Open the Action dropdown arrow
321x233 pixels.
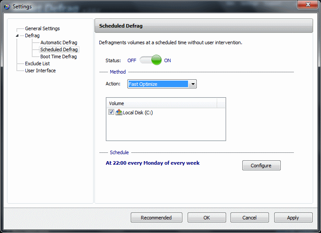coord(192,84)
